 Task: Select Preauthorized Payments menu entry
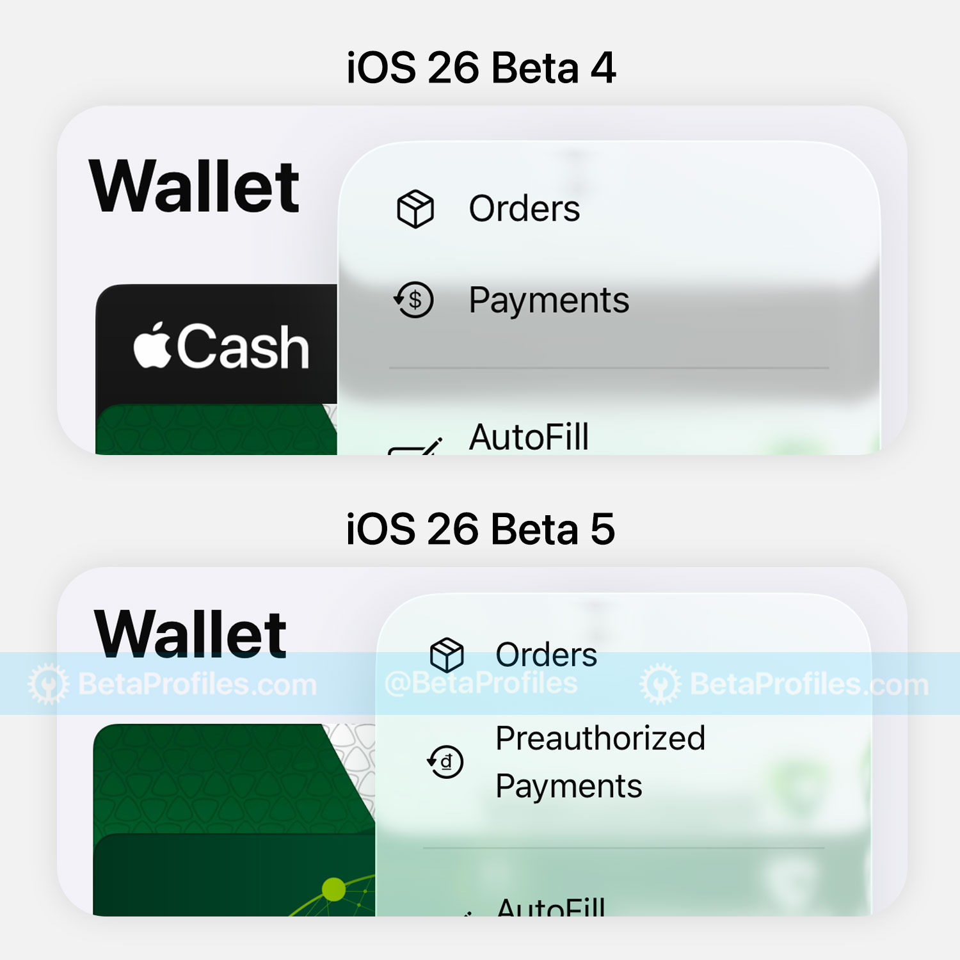pos(600,762)
